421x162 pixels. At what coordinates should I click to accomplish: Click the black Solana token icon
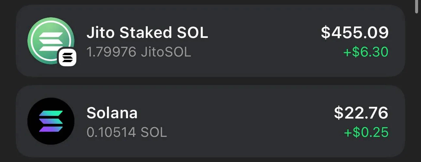[x=51, y=121]
